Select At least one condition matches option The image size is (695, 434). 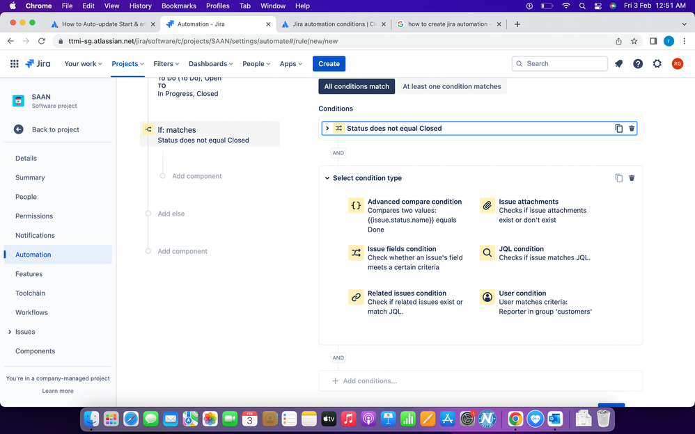pyautogui.click(x=452, y=86)
